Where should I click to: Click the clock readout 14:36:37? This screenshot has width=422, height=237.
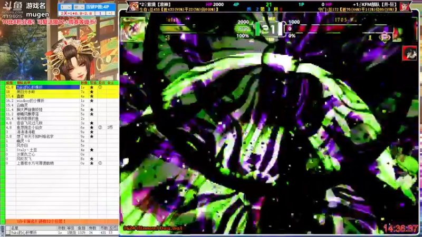click(400, 229)
